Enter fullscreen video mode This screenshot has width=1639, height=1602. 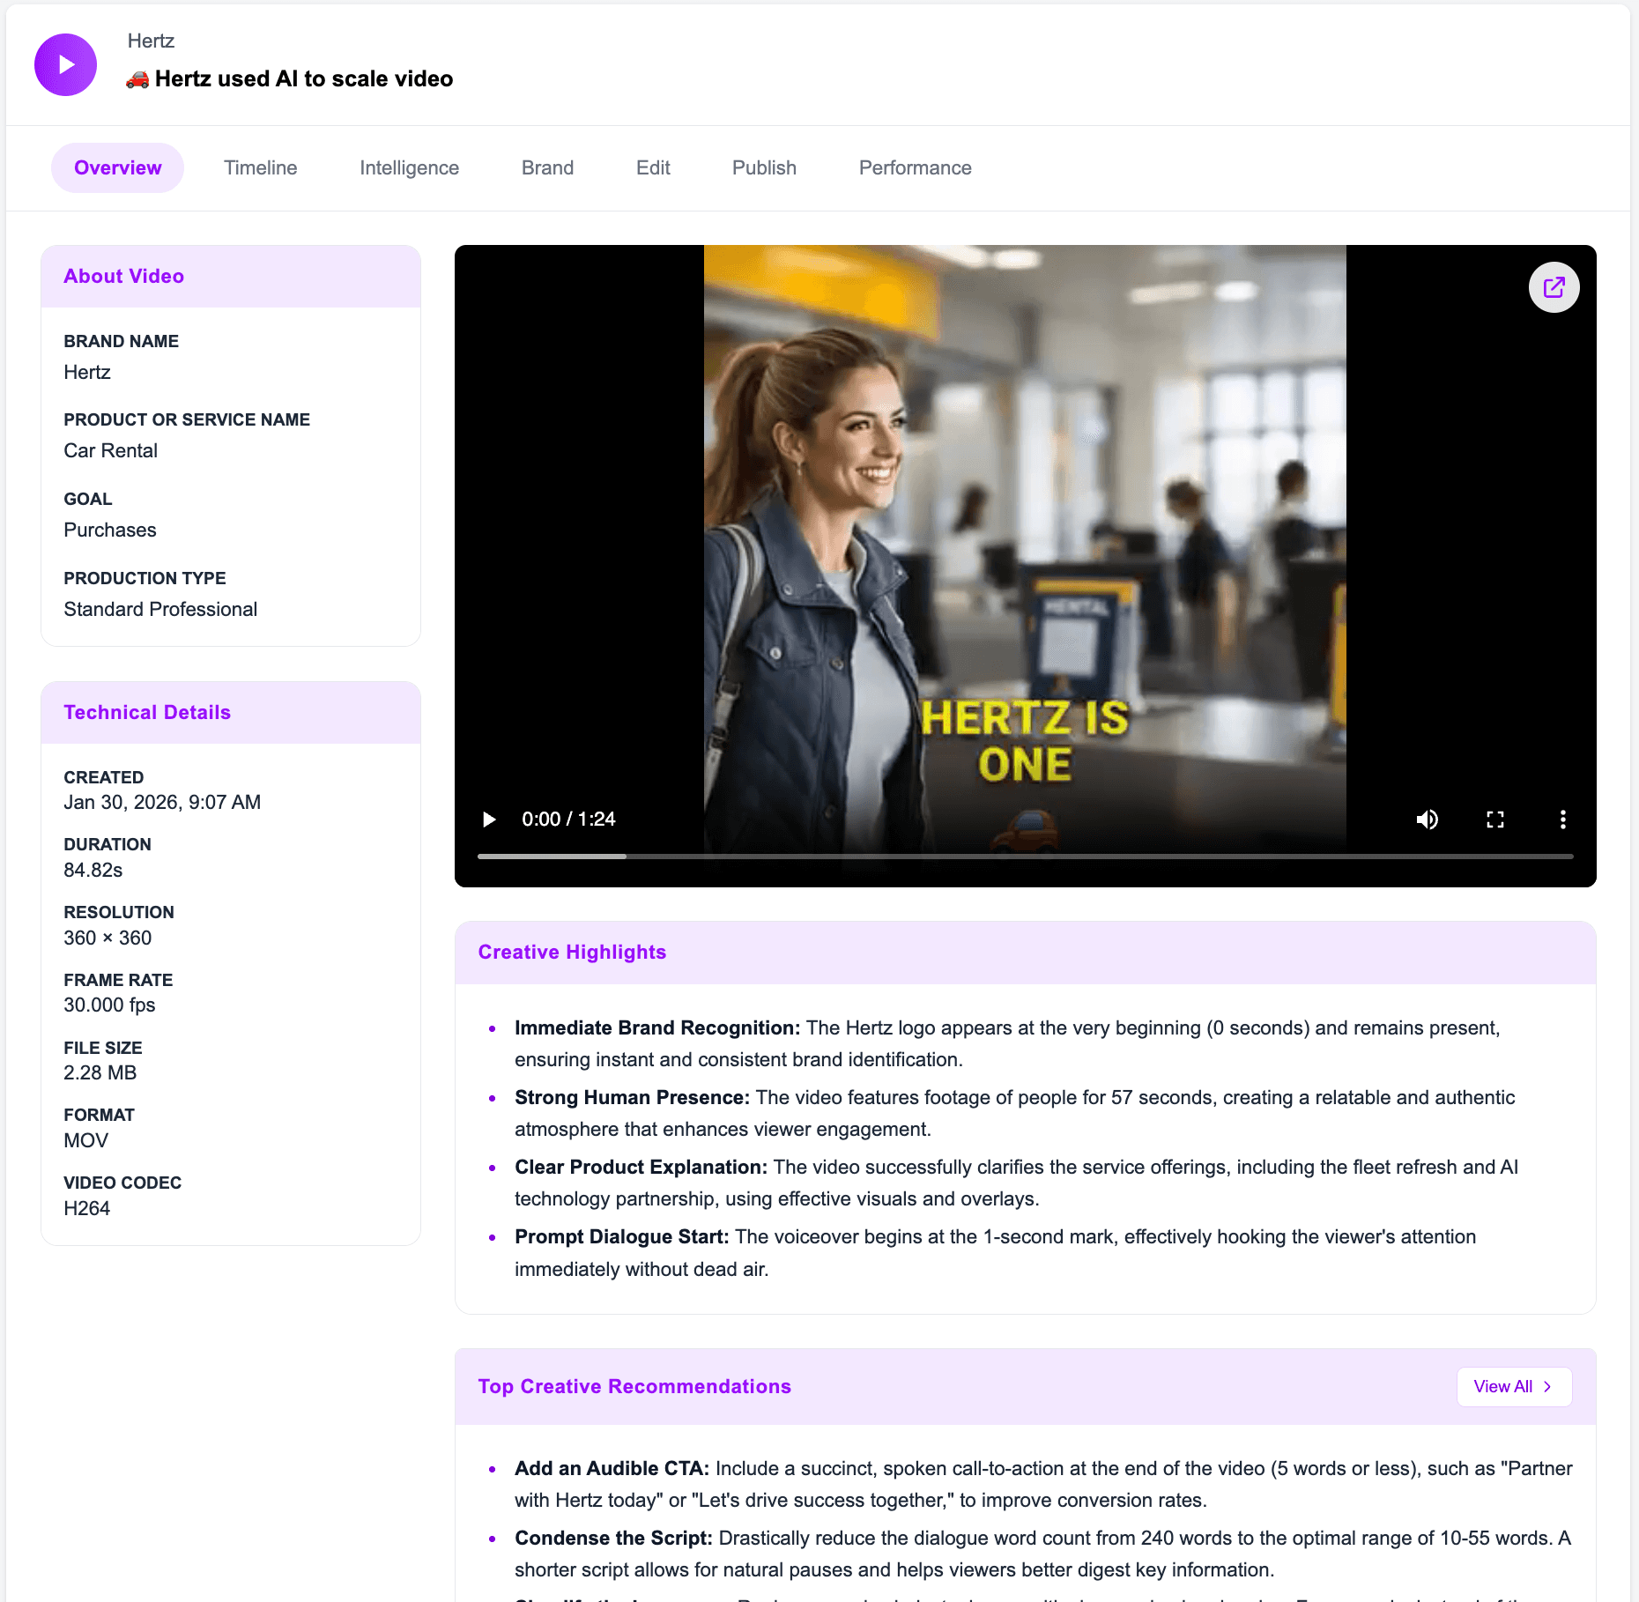pos(1494,820)
